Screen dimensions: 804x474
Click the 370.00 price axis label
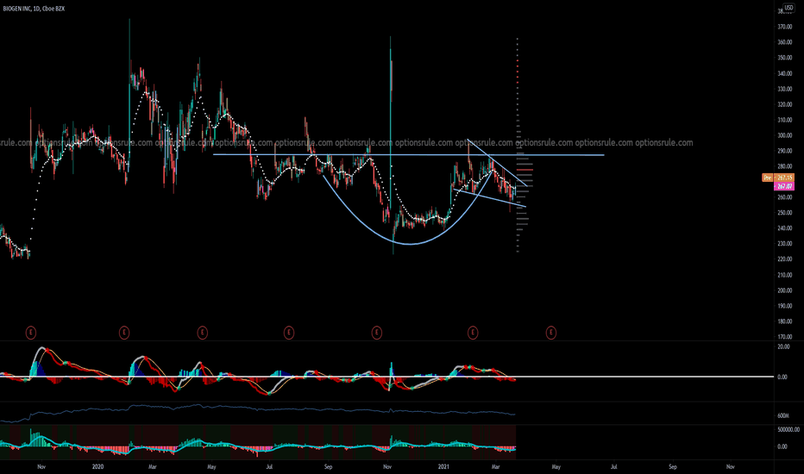point(785,27)
